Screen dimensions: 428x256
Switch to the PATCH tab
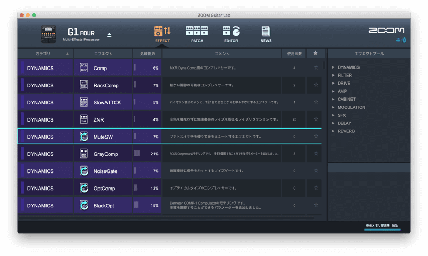click(197, 34)
